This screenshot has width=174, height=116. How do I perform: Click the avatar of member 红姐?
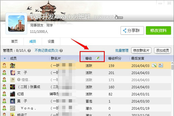(12, 94)
